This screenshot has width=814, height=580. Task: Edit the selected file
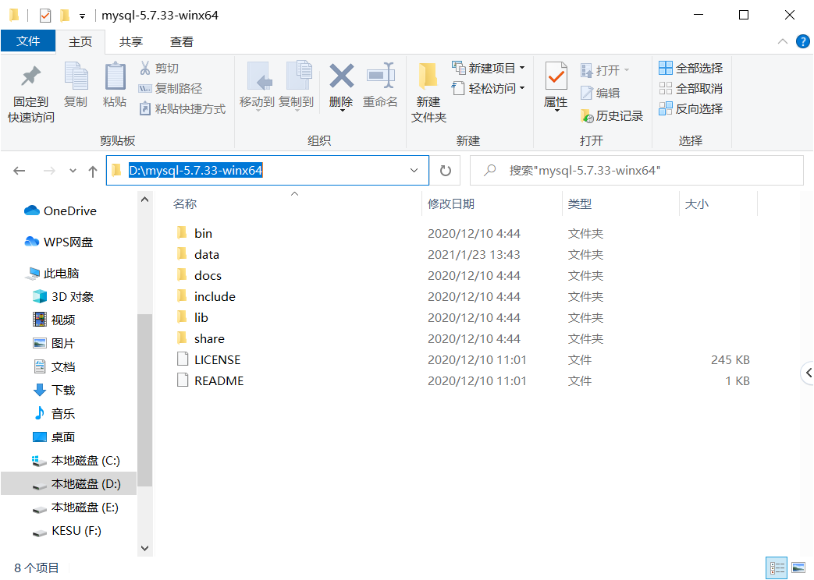tap(601, 93)
